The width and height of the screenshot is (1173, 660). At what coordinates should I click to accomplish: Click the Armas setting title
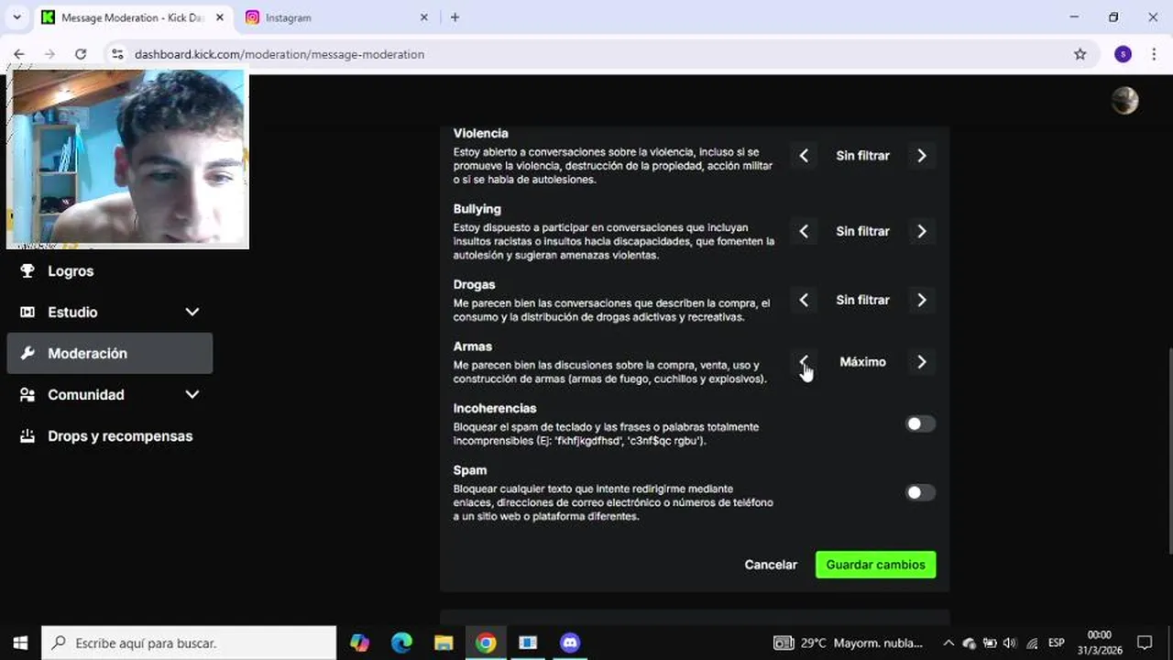click(x=473, y=346)
